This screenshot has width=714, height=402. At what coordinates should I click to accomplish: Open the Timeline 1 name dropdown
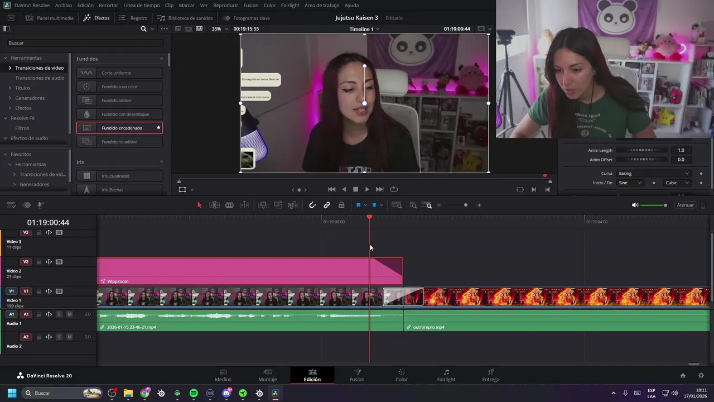click(364, 29)
